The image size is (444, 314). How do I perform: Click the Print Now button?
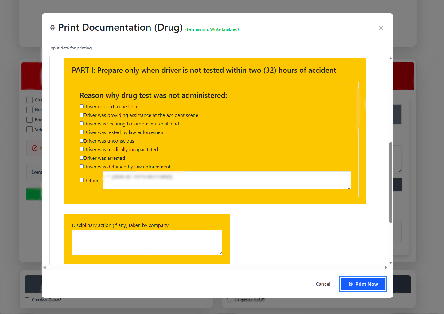[363, 284]
